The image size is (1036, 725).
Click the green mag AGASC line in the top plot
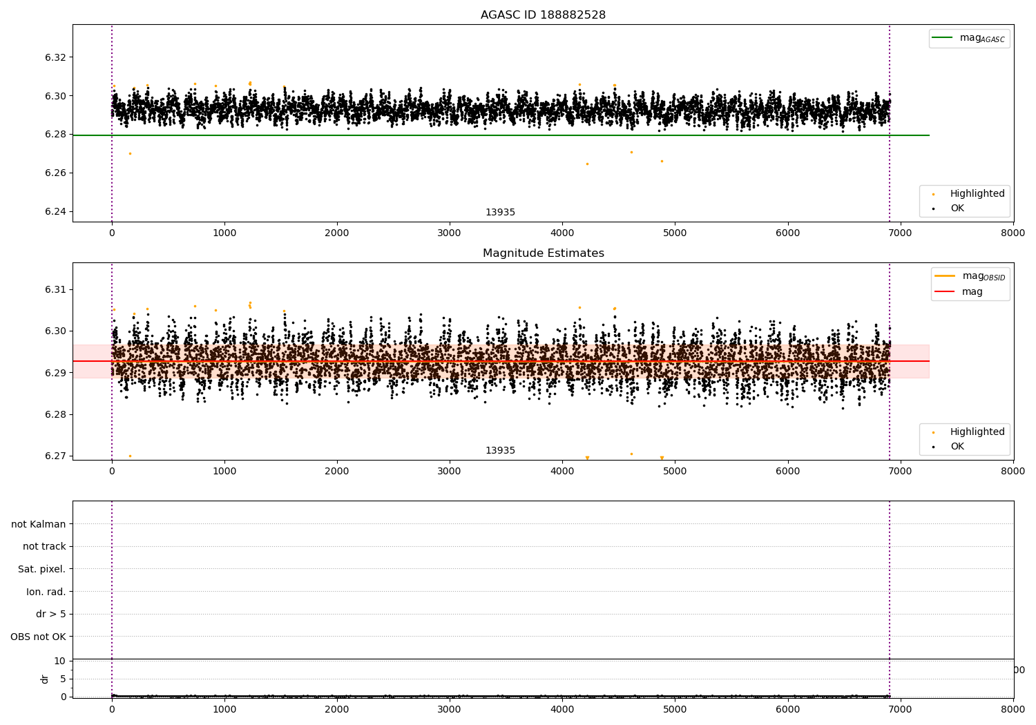501,135
